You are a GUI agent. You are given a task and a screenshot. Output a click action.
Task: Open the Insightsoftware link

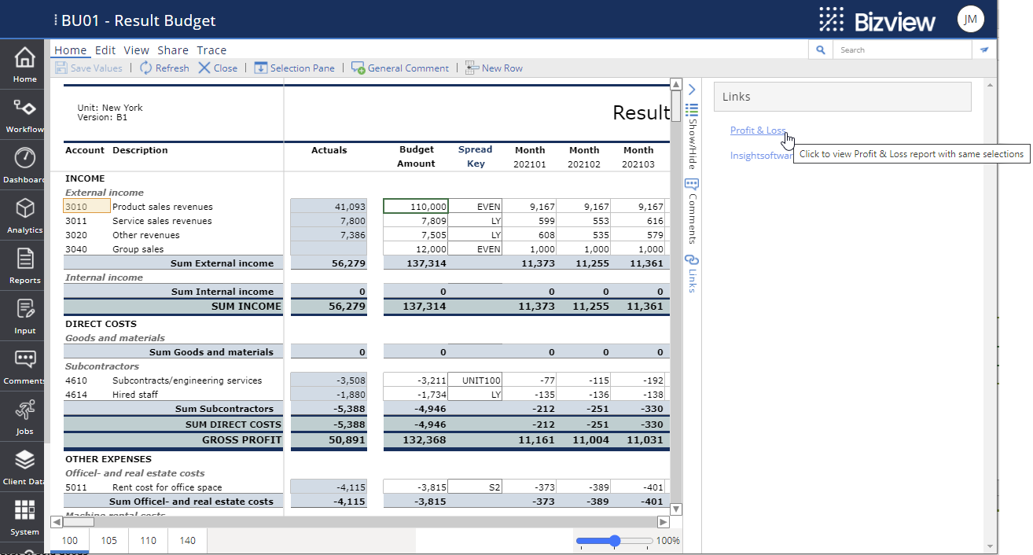762,156
